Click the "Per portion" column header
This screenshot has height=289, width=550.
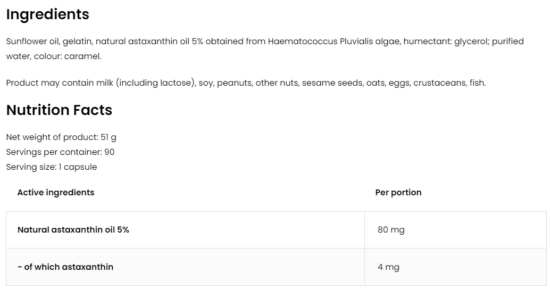pyautogui.click(x=398, y=193)
